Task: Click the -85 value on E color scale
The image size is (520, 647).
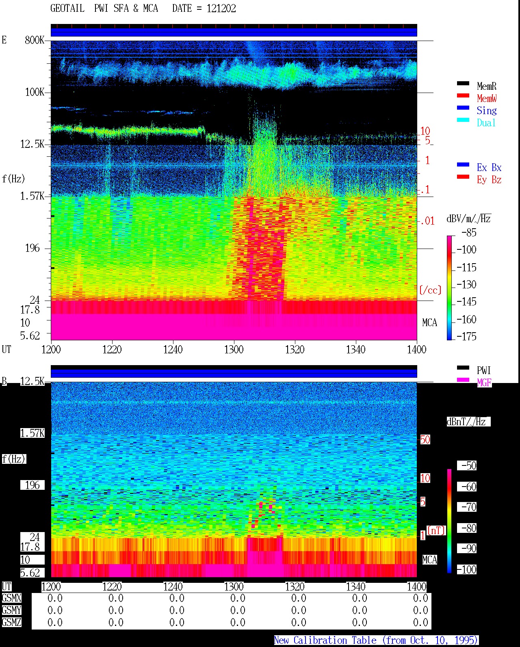Action: [469, 233]
